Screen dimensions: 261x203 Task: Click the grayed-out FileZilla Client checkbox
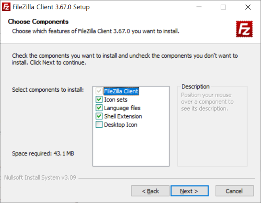coord(99,91)
